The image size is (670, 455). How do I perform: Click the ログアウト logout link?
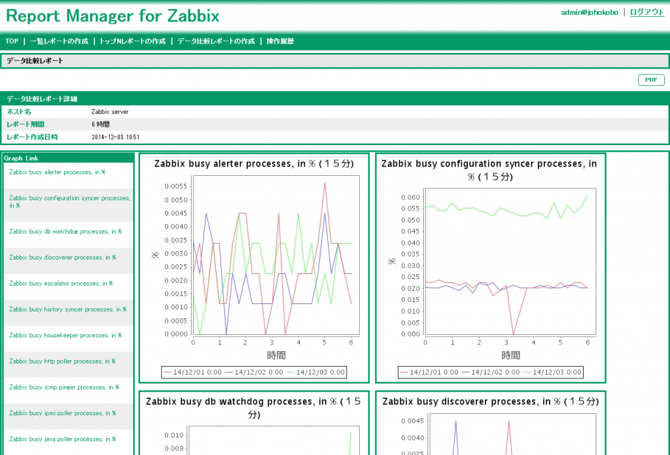646,12
